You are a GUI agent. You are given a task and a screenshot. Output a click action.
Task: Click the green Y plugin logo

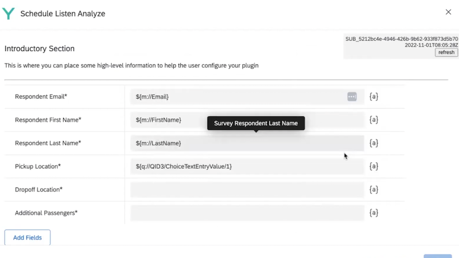point(8,13)
